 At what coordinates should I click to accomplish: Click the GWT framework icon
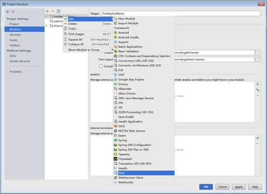tap(116, 75)
